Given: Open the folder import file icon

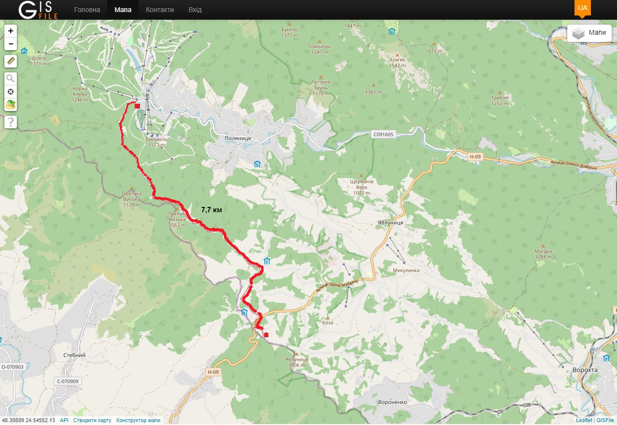Looking at the screenshot, I should click(11, 104).
